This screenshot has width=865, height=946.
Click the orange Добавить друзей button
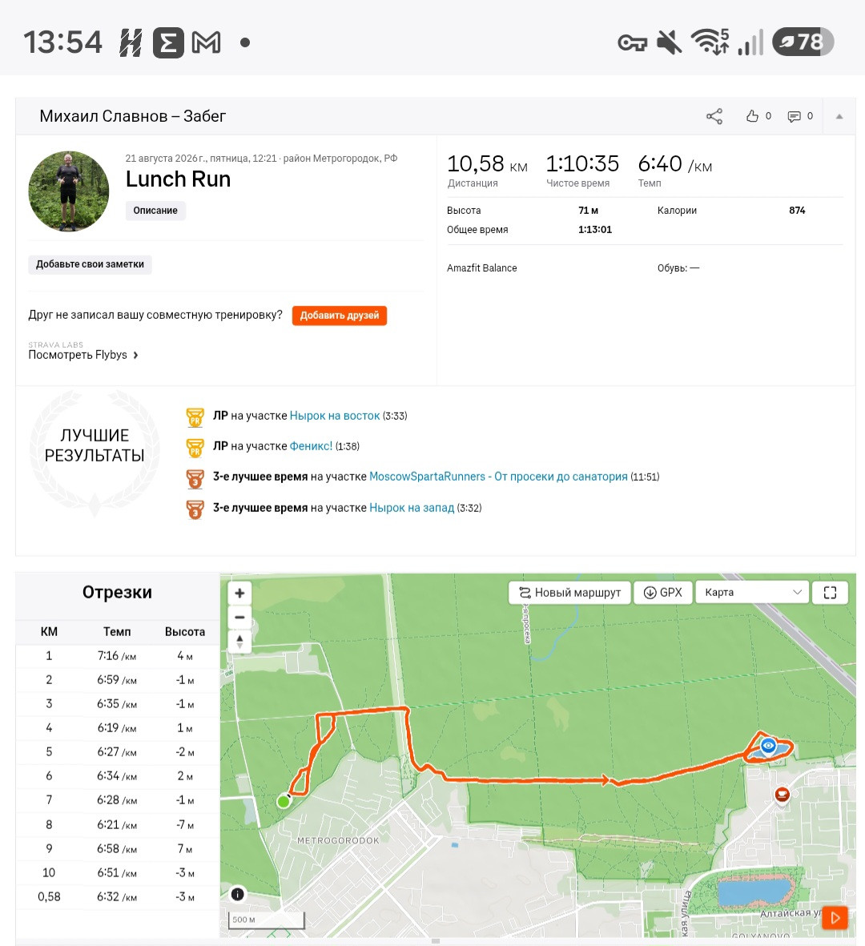coord(340,316)
